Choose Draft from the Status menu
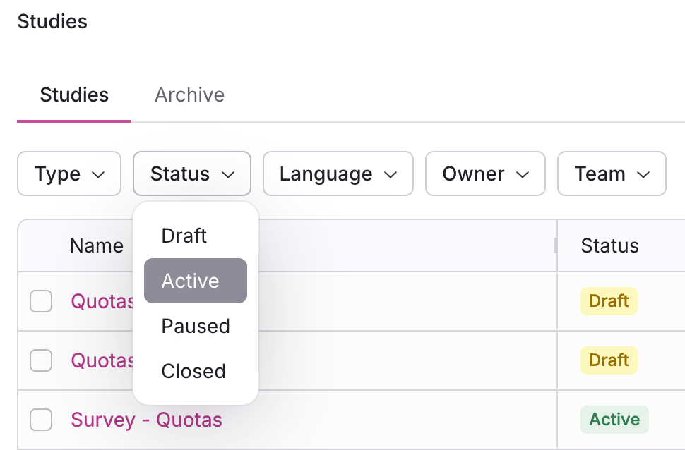The image size is (685, 450). point(184,236)
